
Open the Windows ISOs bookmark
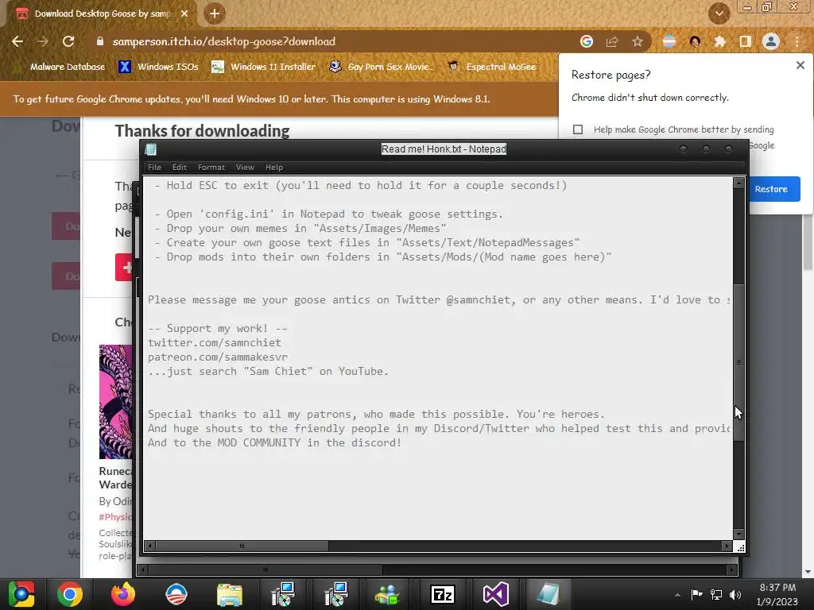click(159, 67)
